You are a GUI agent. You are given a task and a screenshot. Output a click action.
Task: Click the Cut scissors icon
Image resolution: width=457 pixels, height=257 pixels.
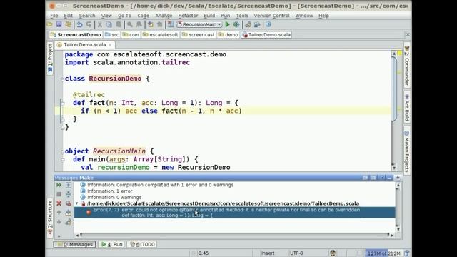point(100,24)
